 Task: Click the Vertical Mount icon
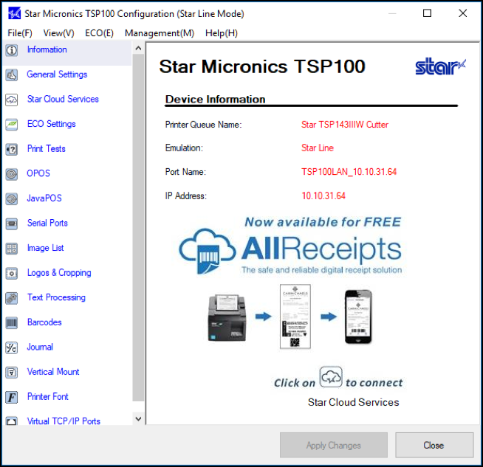[x=12, y=373]
